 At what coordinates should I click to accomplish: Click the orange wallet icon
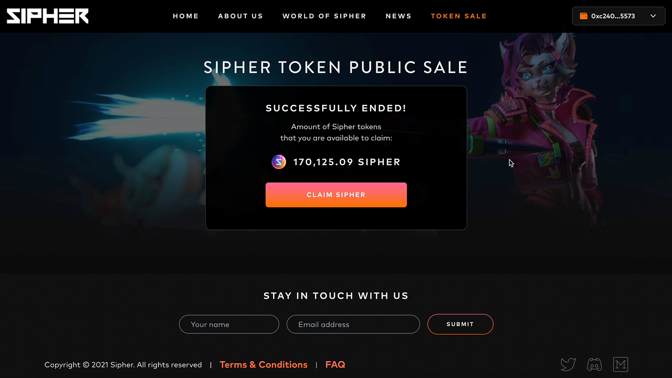(584, 16)
